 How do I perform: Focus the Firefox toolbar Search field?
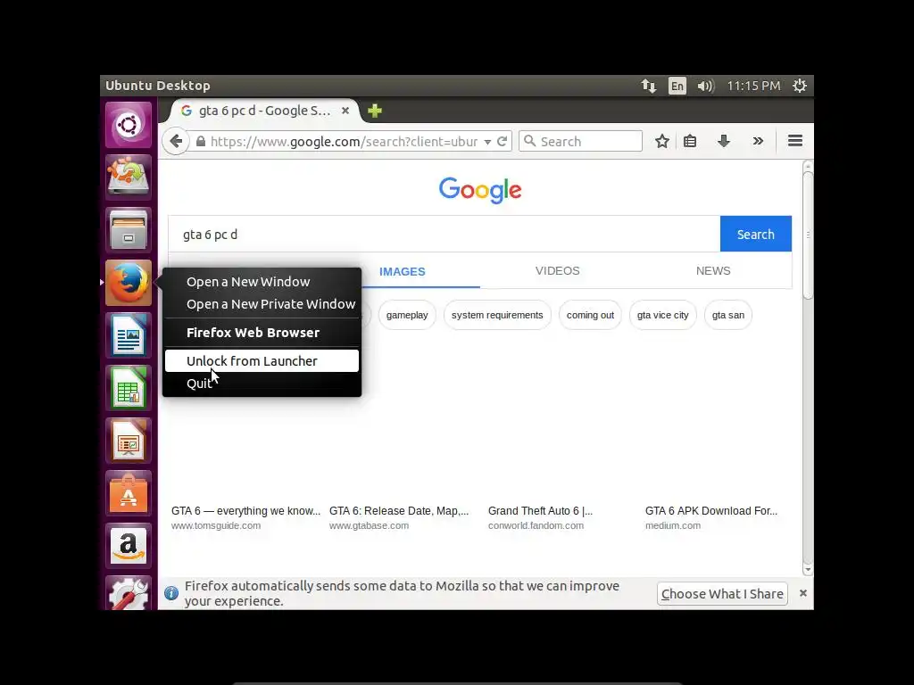(x=580, y=141)
